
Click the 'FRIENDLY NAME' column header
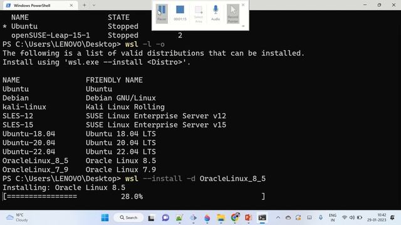click(114, 80)
